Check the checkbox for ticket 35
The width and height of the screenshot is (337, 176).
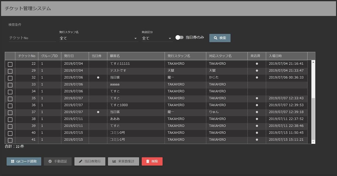[10, 99]
